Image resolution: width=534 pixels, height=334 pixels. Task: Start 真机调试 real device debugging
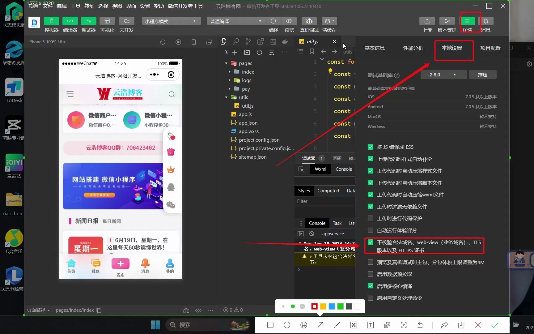point(309,21)
